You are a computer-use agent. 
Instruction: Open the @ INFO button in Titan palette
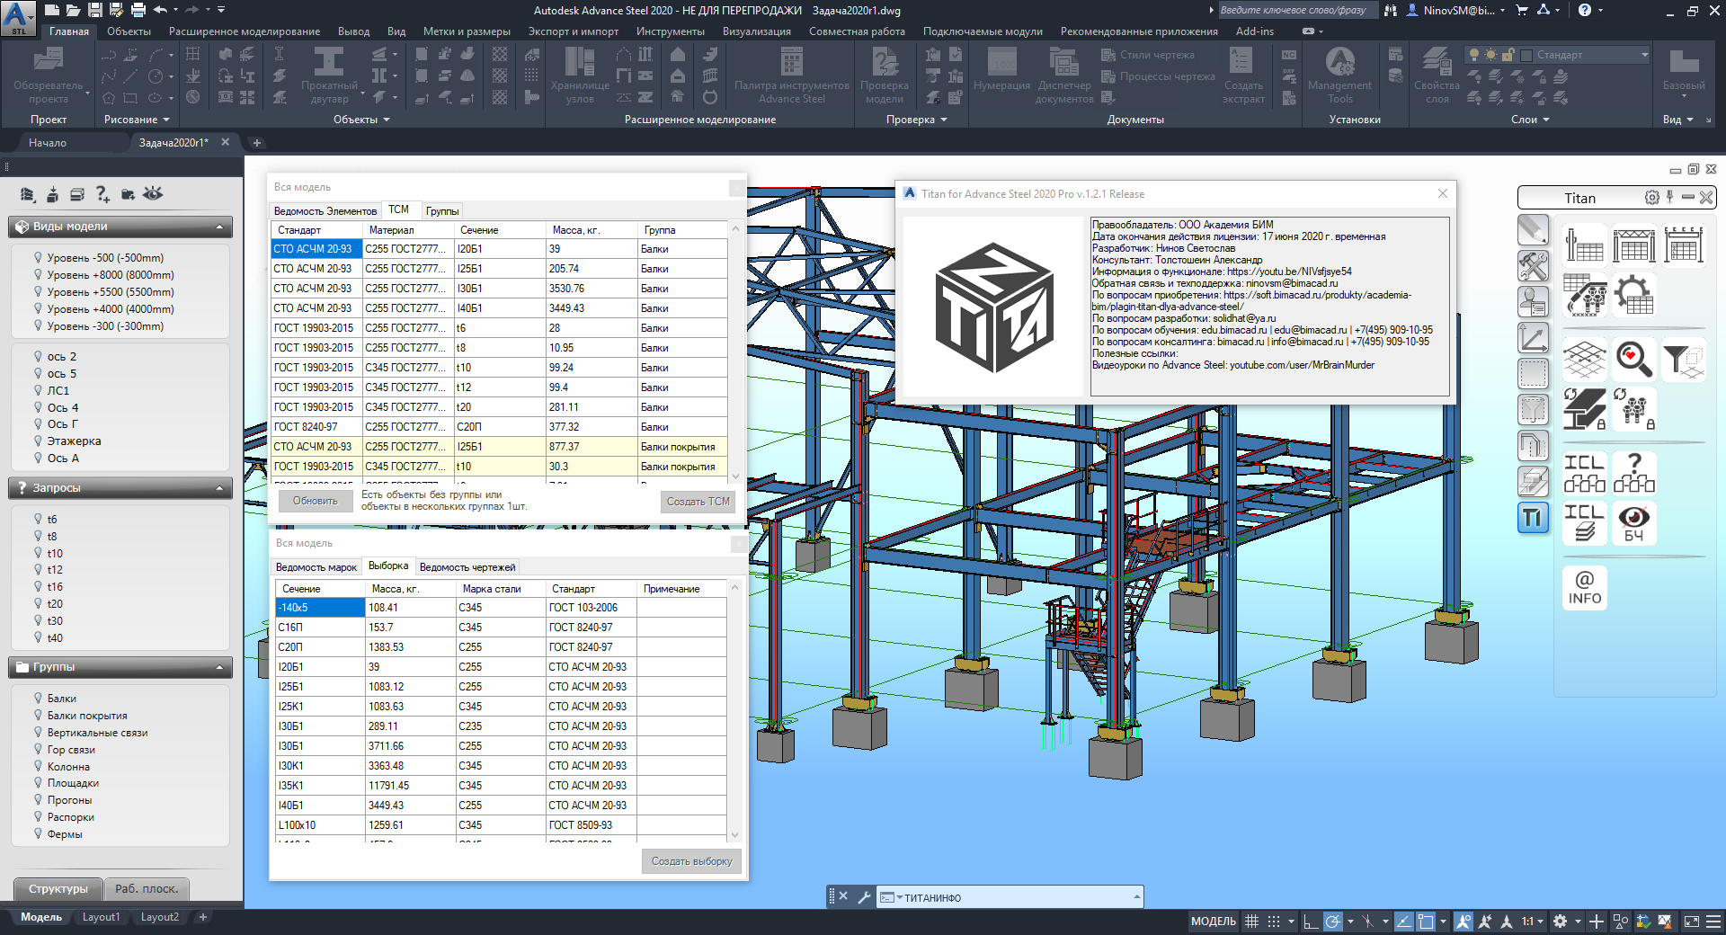(x=1584, y=588)
